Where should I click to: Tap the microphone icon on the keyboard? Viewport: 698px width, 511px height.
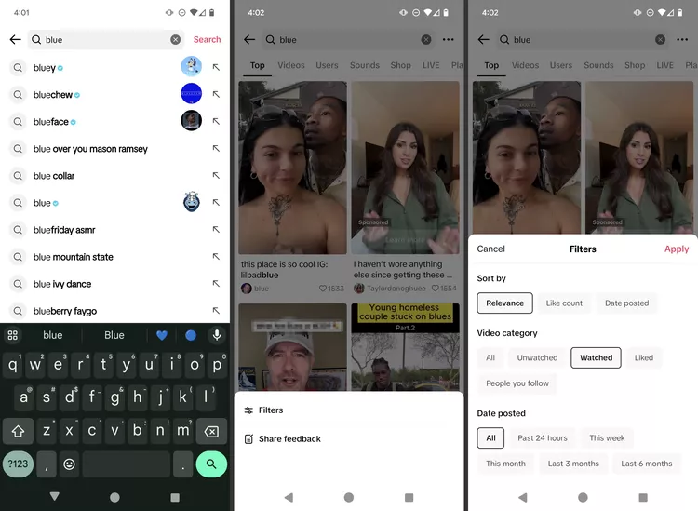217,335
